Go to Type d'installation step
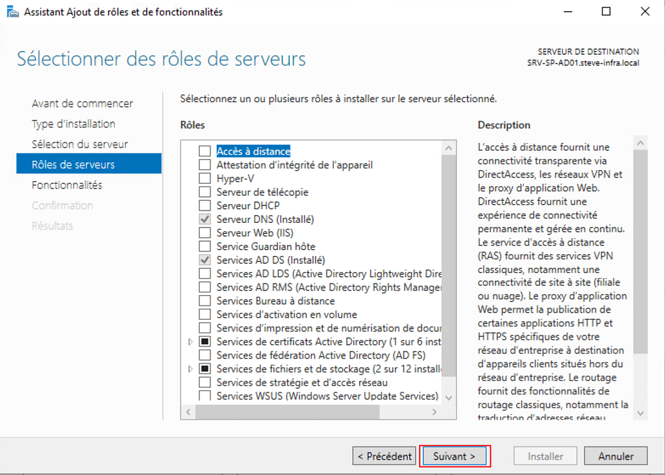Image resolution: width=665 pixels, height=475 pixels. point(73,124)
